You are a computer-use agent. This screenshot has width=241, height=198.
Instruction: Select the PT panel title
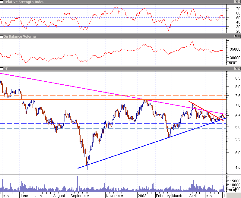(x=5, y=69)
